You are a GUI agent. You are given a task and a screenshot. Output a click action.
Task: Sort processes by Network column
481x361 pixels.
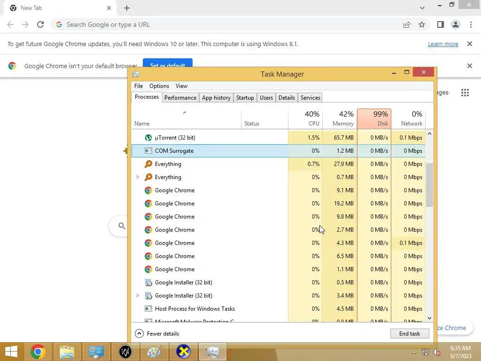pyautogui.click(x=409, y=118)
